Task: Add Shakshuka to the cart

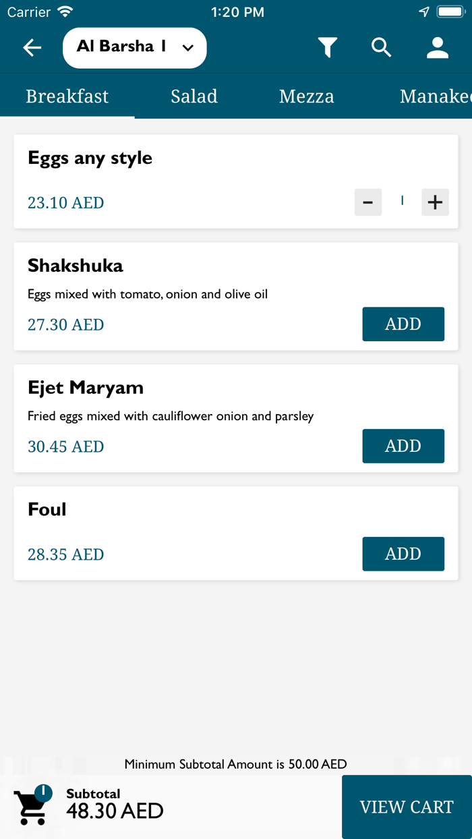Action: tap(403, 324)
